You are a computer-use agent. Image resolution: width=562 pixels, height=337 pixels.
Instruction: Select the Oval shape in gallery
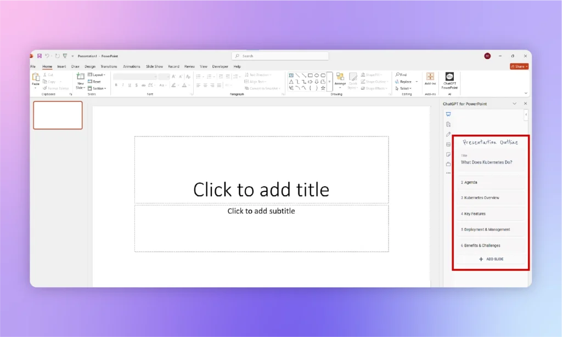click(x=317, y=76)
